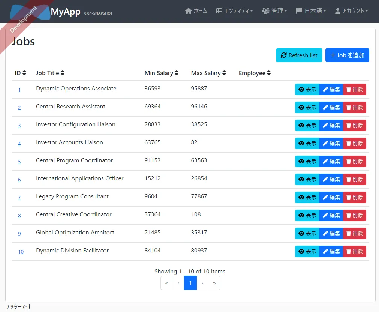Edit Investor Configuration Liaison with 編集
The image size is (379, 312).
[331, 126]
